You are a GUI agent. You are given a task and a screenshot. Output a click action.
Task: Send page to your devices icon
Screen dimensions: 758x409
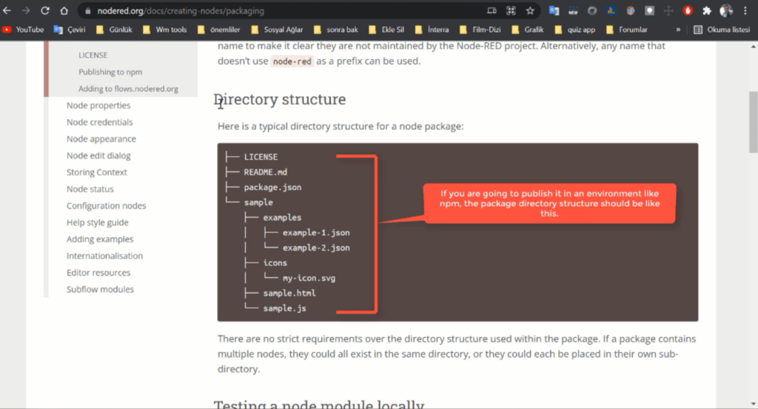coord(492,10)
